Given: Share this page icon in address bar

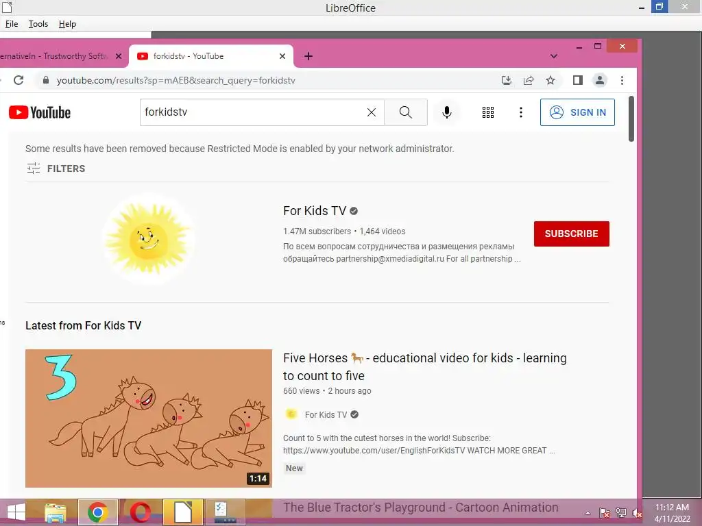Looking at the screenshot, I should [x=529, y=81].
